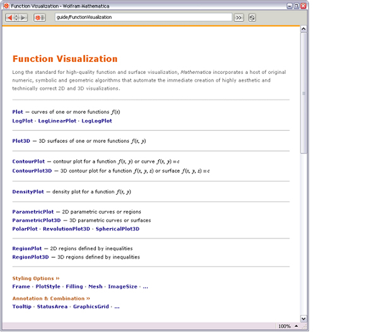Viewport: 392px width, 333px height.
Task: Open the Filling option link
Action: pos(74,286)
